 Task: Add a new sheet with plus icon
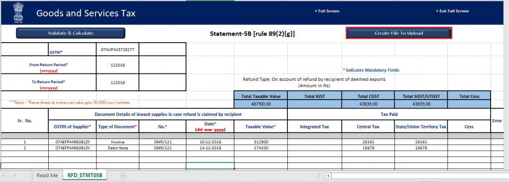[x=123, y=176]
